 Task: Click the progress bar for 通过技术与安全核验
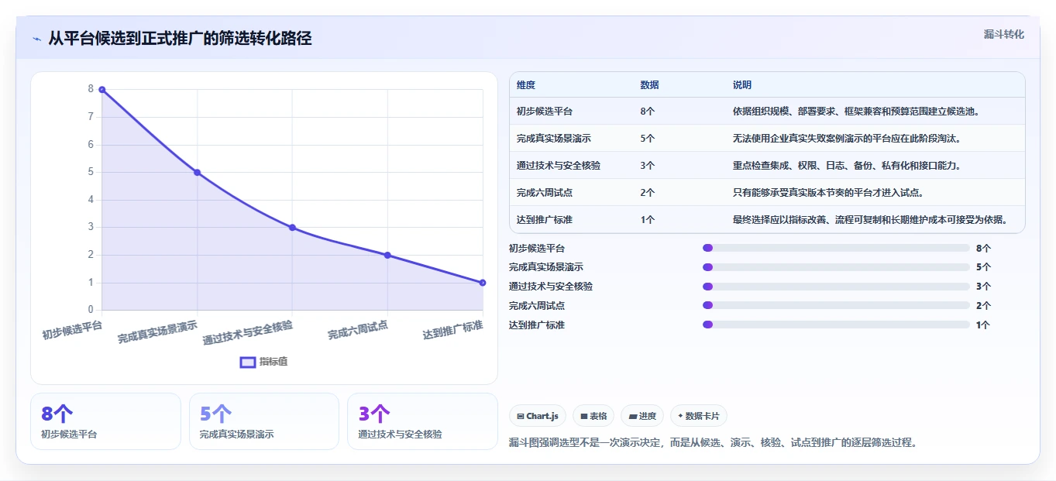click(x=836, y=287)
